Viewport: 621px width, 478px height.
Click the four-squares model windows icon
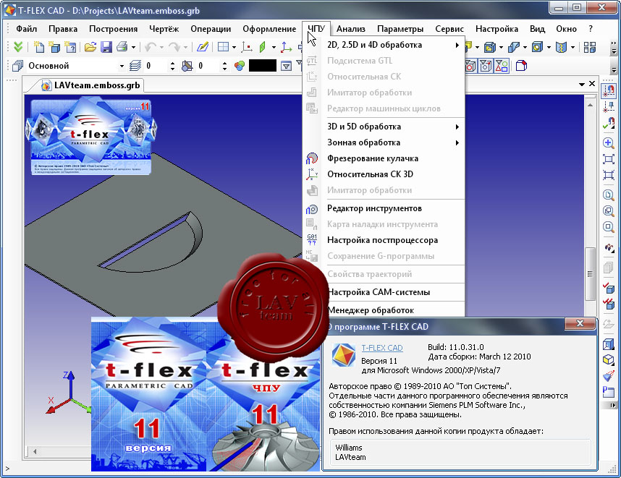(x=590, y=47)
